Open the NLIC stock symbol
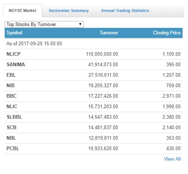188x174 pixels. click(x=12, y=106)
